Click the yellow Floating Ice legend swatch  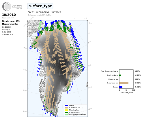coord(66,110)
